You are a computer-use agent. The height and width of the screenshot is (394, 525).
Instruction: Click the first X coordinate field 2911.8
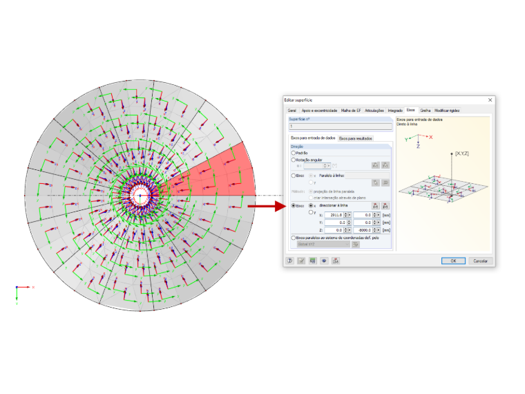pos(334,215)
